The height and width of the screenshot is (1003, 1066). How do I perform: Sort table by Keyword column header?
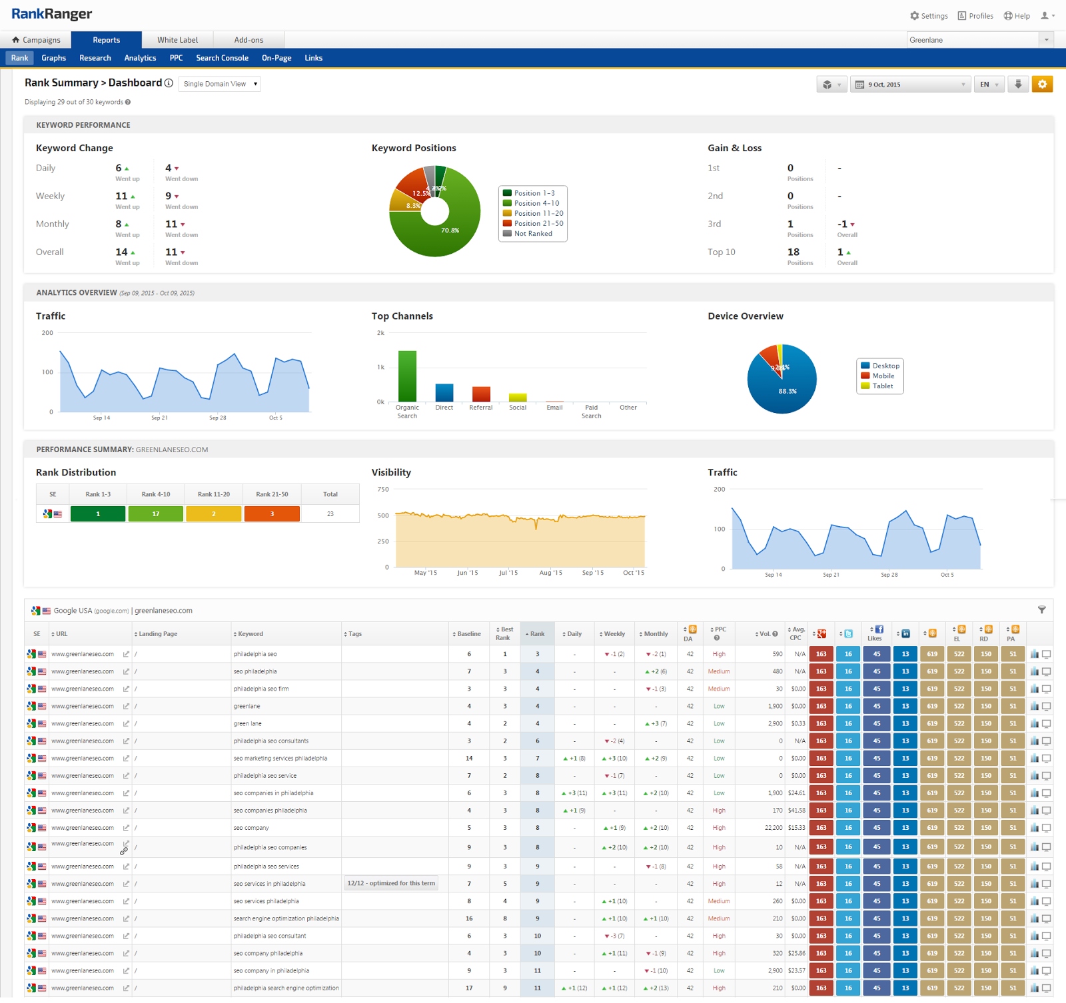click(250, 634)
